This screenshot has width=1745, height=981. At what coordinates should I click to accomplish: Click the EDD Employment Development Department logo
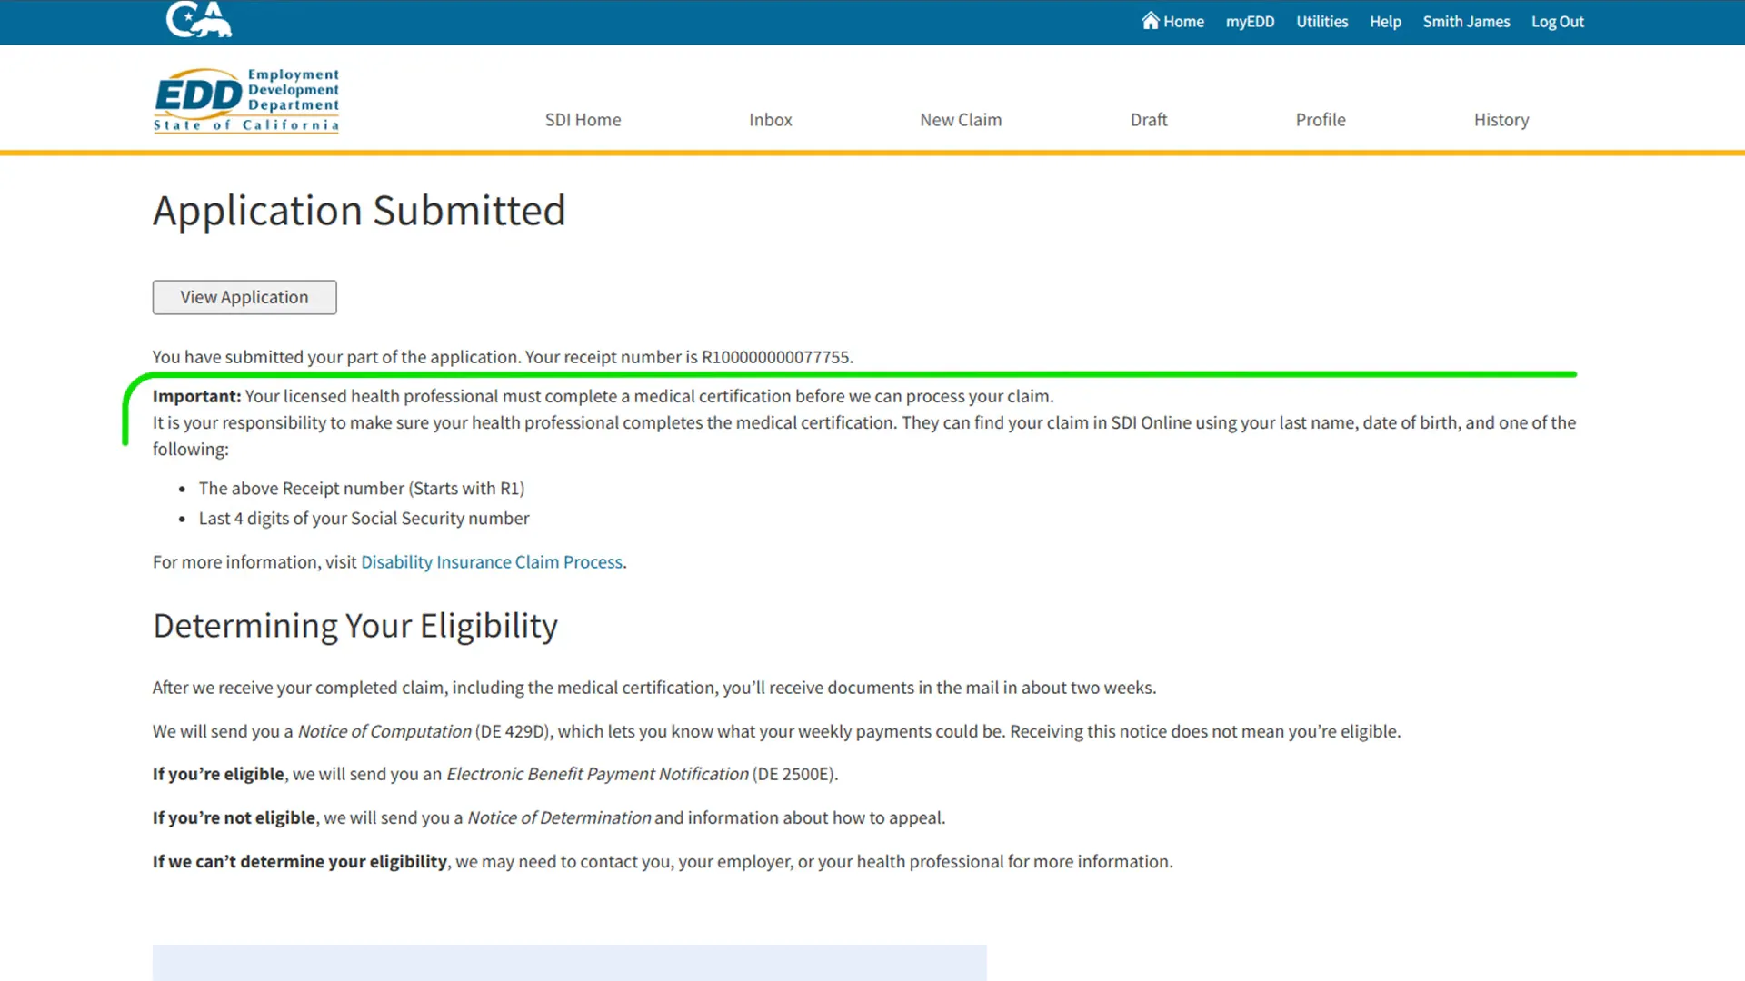point(246,101)
